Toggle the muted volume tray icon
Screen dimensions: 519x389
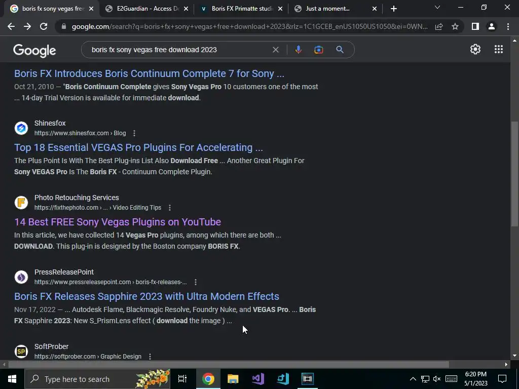pos(437,379)
